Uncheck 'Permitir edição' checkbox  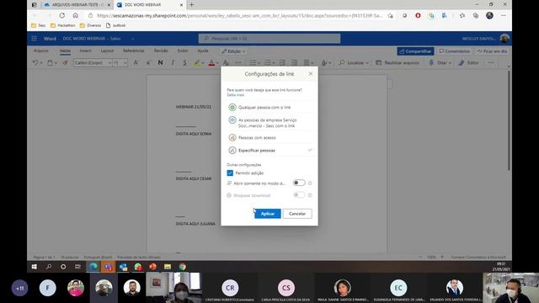tap(230, 173)
